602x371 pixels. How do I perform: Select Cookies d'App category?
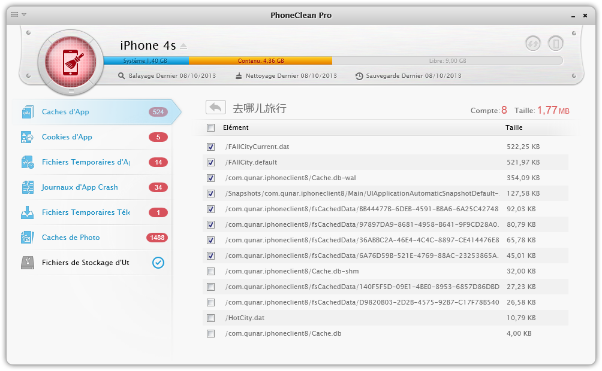94,137
